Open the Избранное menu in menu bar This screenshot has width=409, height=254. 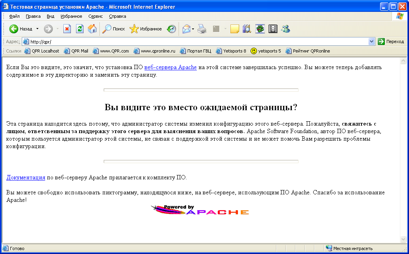point(72,16)
